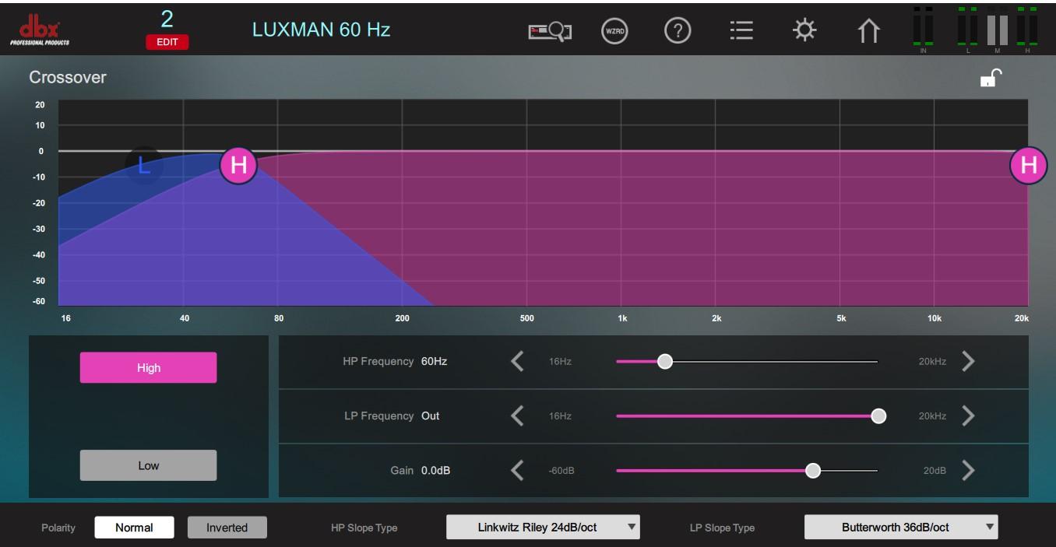Open the device discovery search icon
The width and height of the screenshot is (1056, 547).
(550, 31)
